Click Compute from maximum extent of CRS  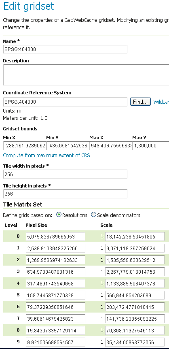pyautogui.click(x=46, y=155)
